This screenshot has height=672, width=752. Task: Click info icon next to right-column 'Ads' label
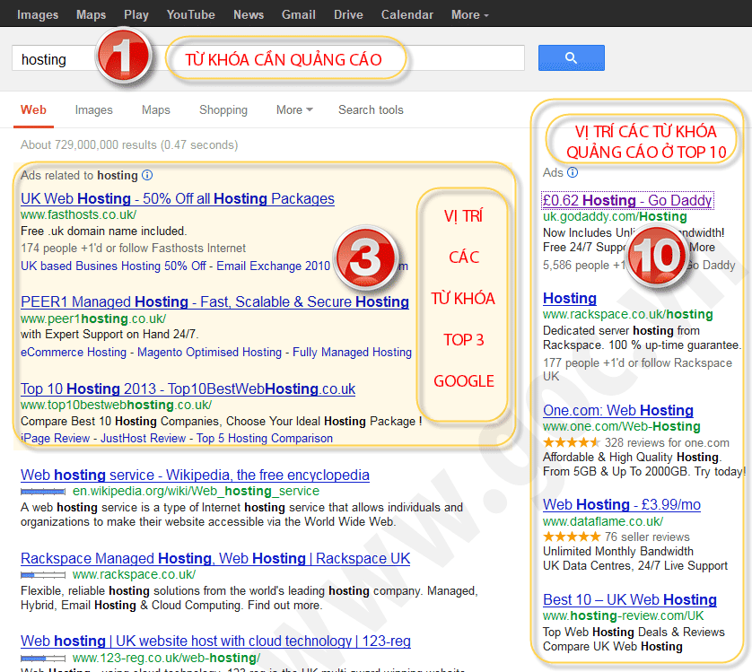pyautogui.click(x=573, y=172)
